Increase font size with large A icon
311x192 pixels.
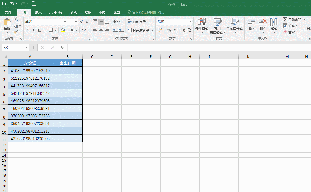point(81,22)
